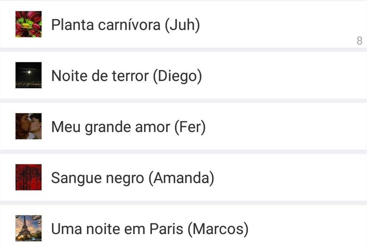Image resolution: width=367 pixels, height=248 pixels.
Task: Click blank area of Meu grande amor row
Action: [281, 126]
